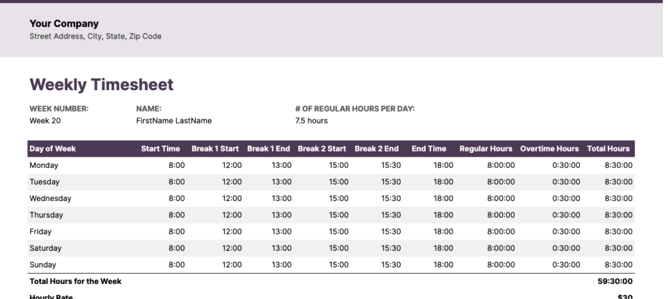Click the Your Company heading
The height and width of the screenshot is (299, 668).
pos(64,24)
